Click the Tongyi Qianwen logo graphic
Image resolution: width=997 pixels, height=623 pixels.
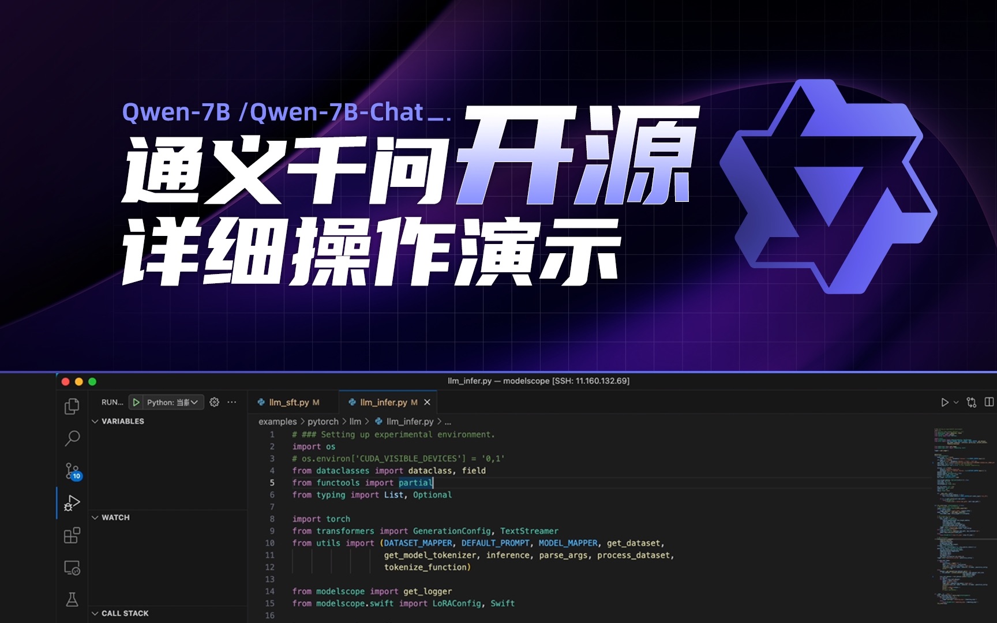click(829, 186)
